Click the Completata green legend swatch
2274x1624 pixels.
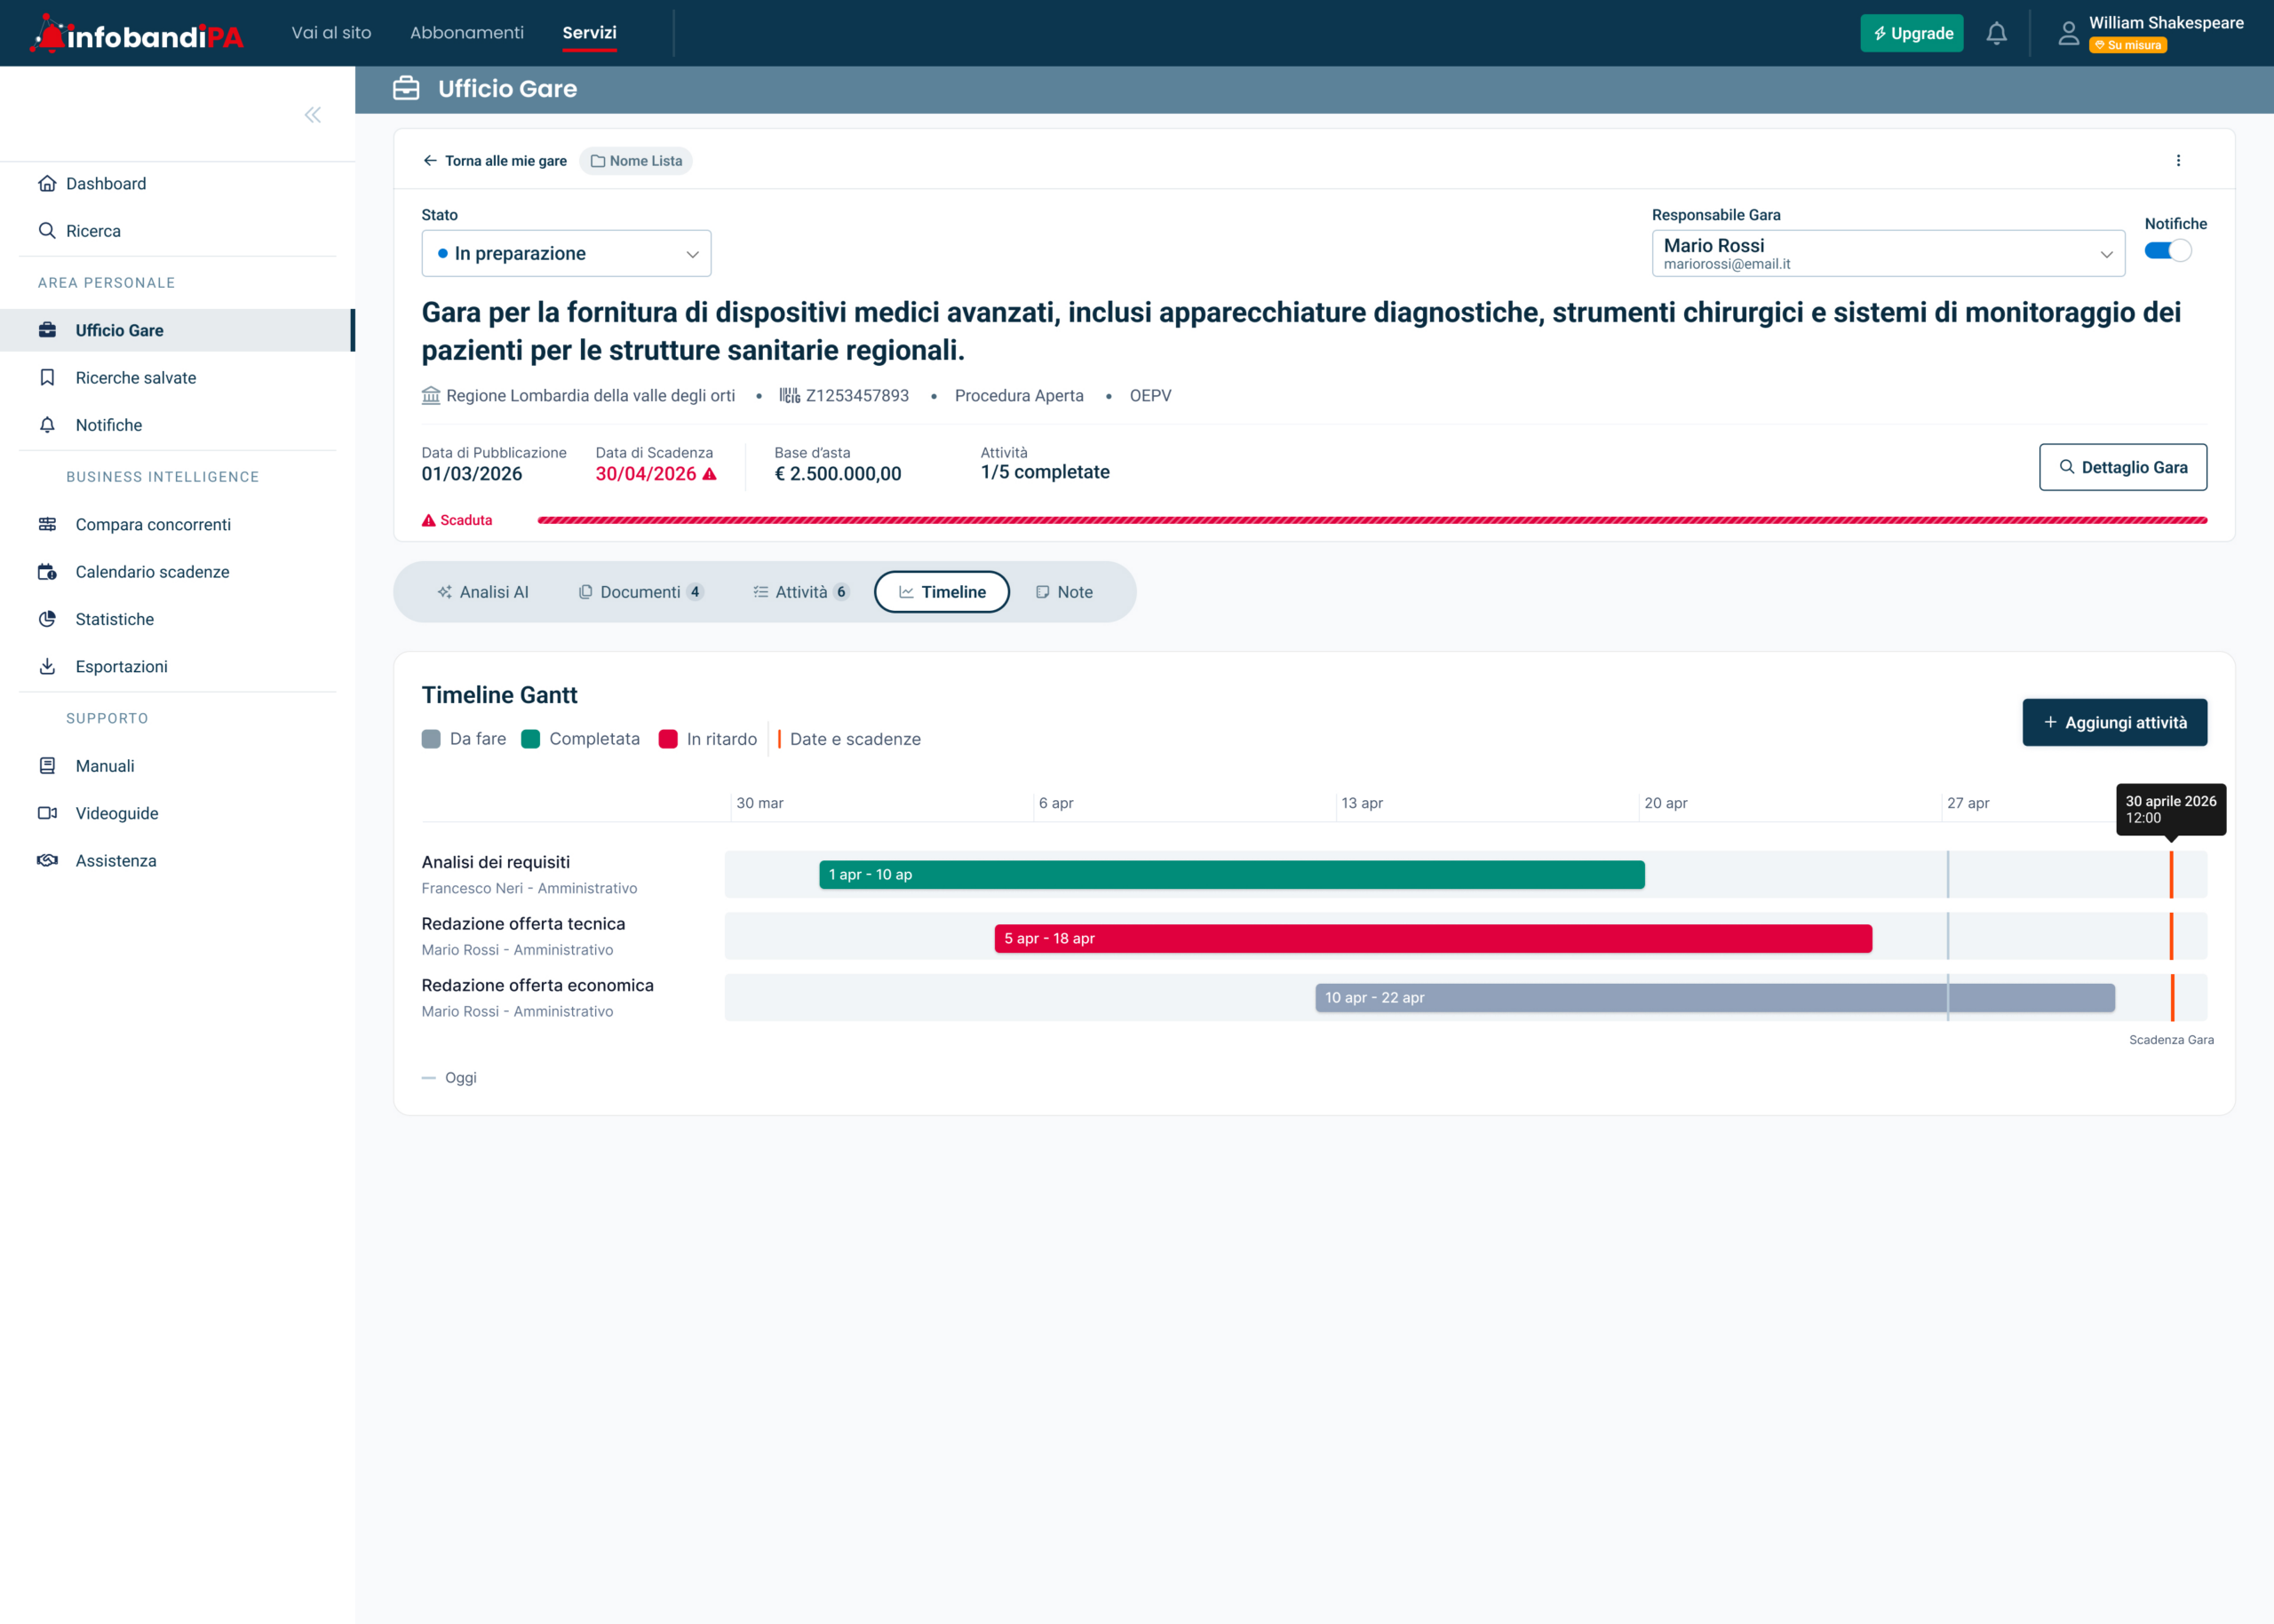click(531, 739)
